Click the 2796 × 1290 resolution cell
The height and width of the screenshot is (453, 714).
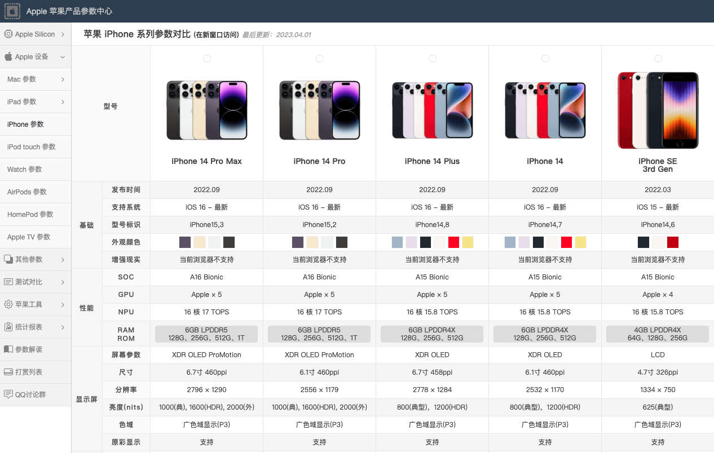[x=207, y=390]
